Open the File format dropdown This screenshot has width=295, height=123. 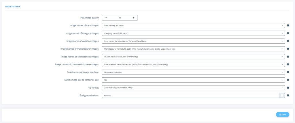tap(193, 88)
